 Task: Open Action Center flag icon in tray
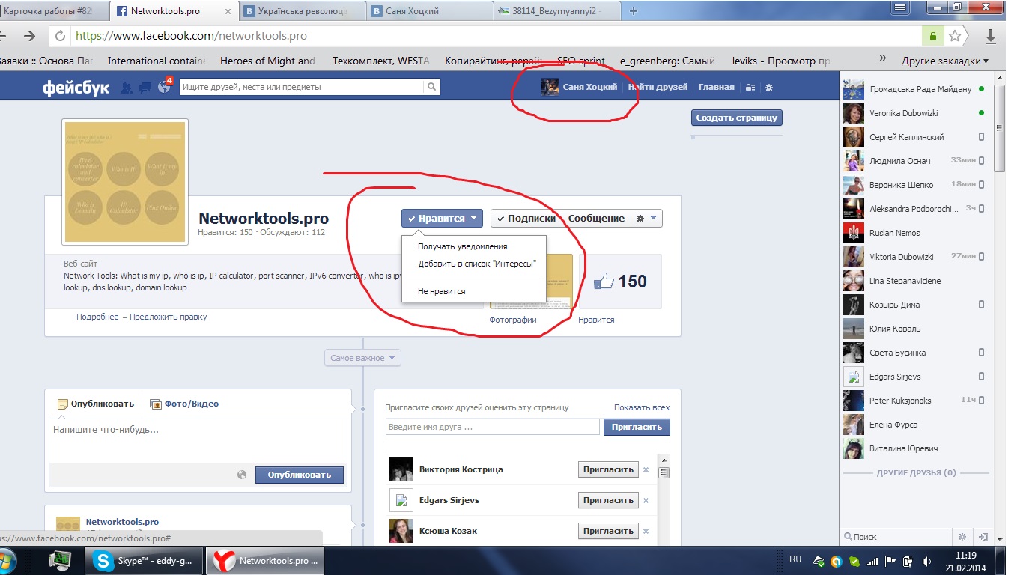tap(890, 561)
